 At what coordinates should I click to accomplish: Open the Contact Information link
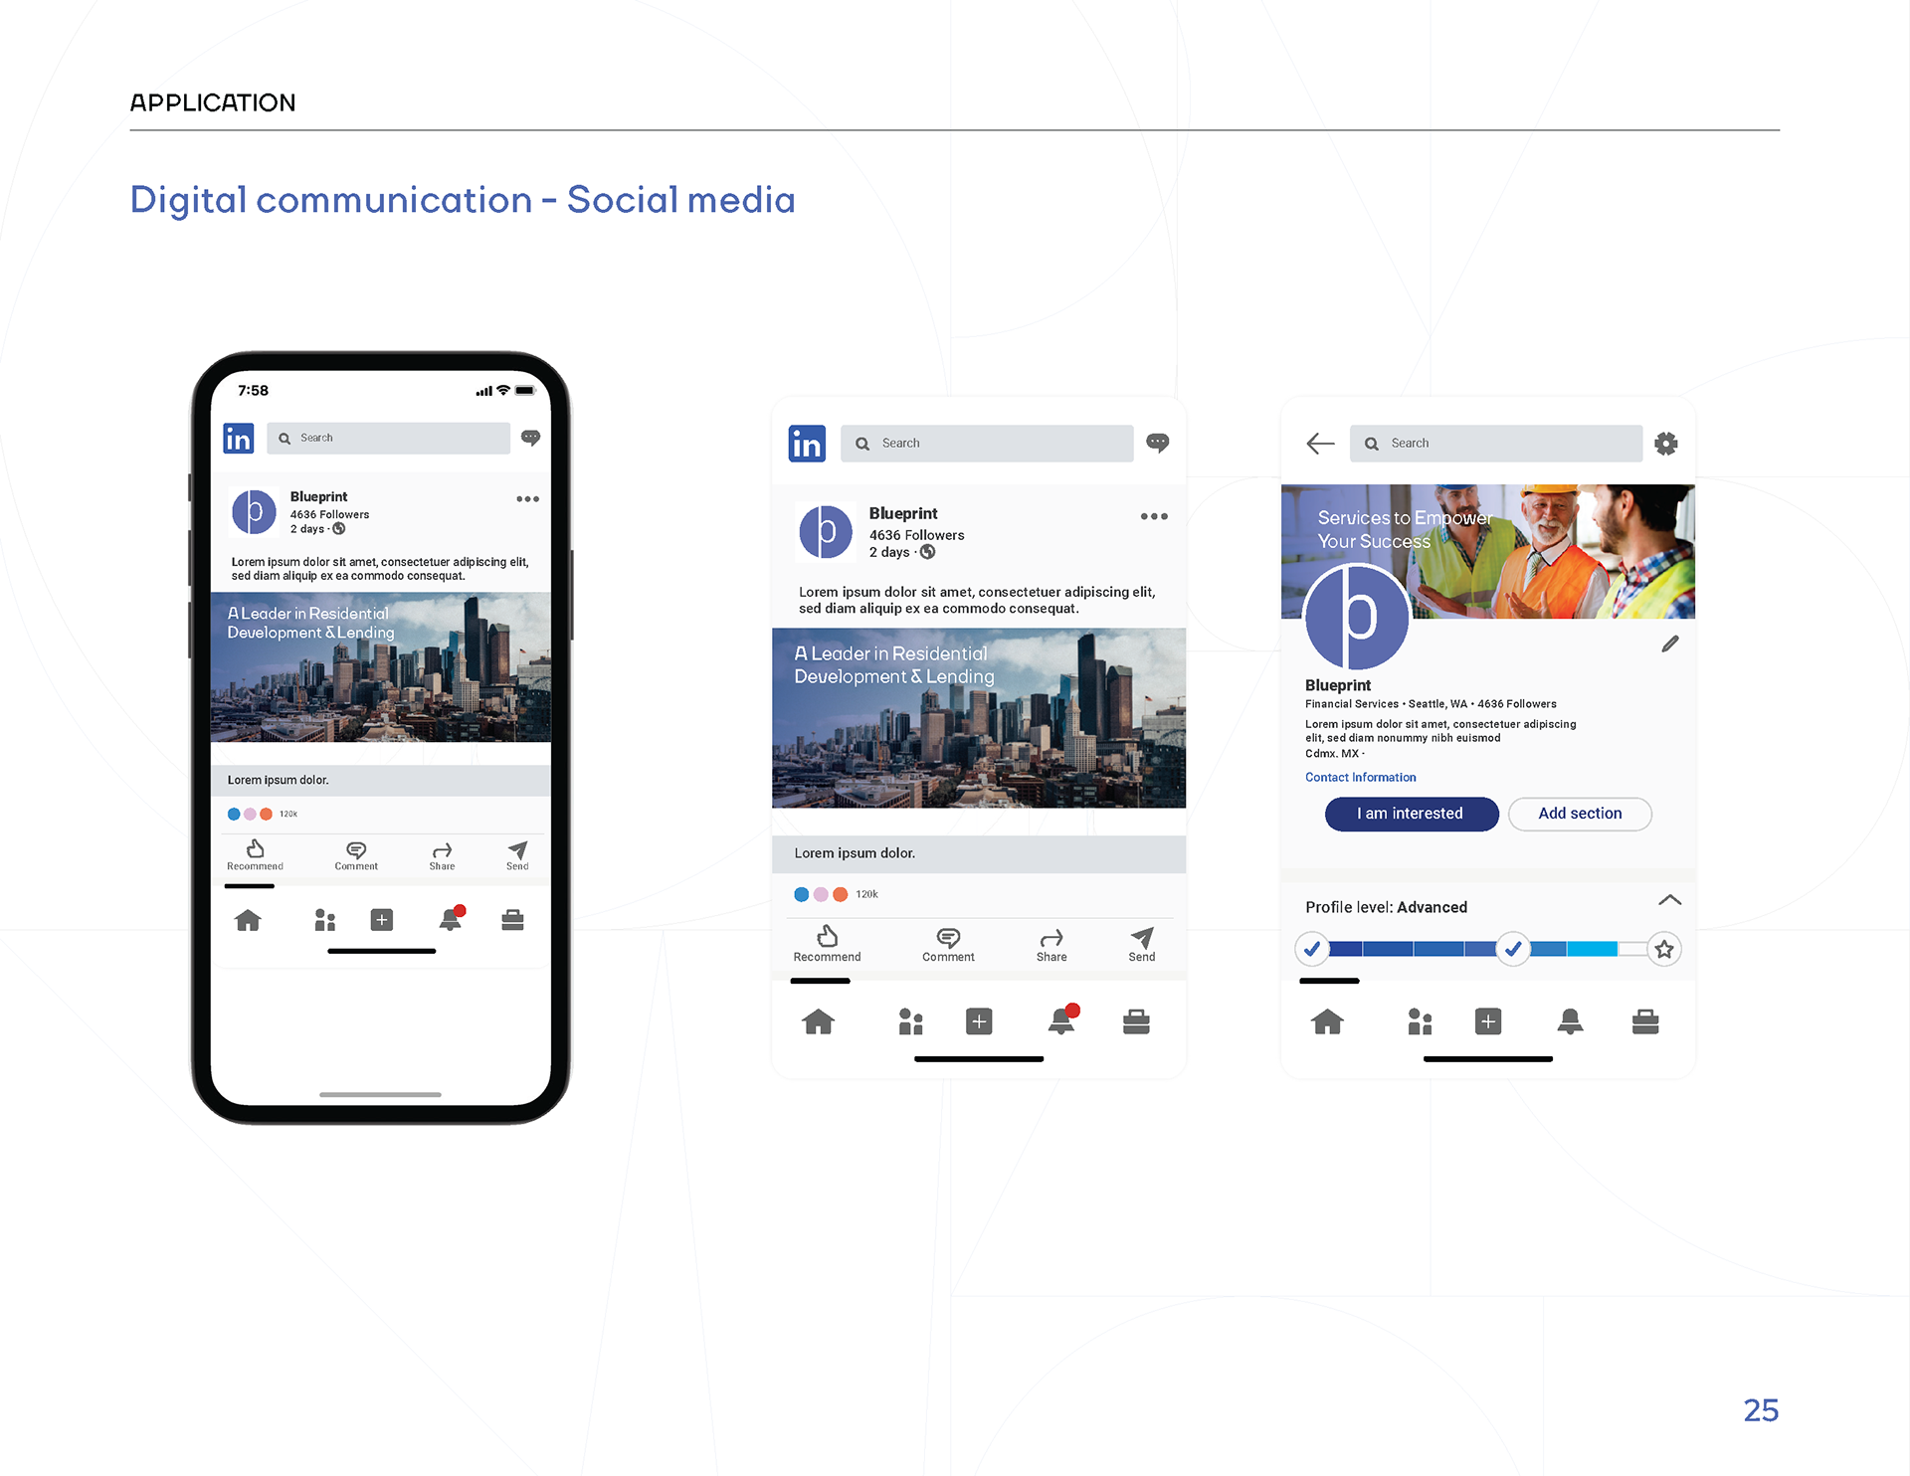click(1360, 778)
